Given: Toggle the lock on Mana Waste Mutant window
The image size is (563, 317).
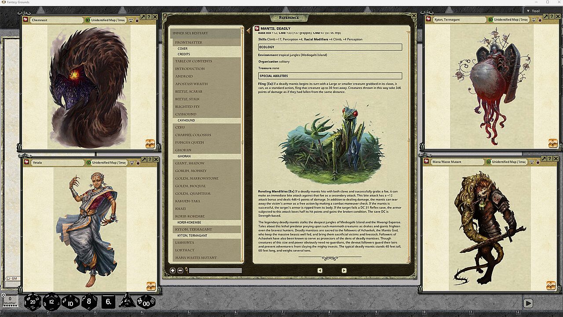Looking at the screenshot, I should tap(538, 162).
